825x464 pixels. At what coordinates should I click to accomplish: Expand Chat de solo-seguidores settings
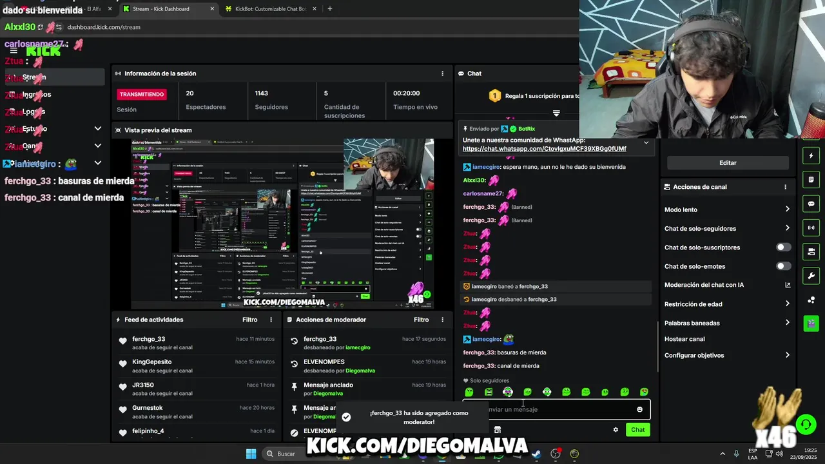(x=787, y=228)
